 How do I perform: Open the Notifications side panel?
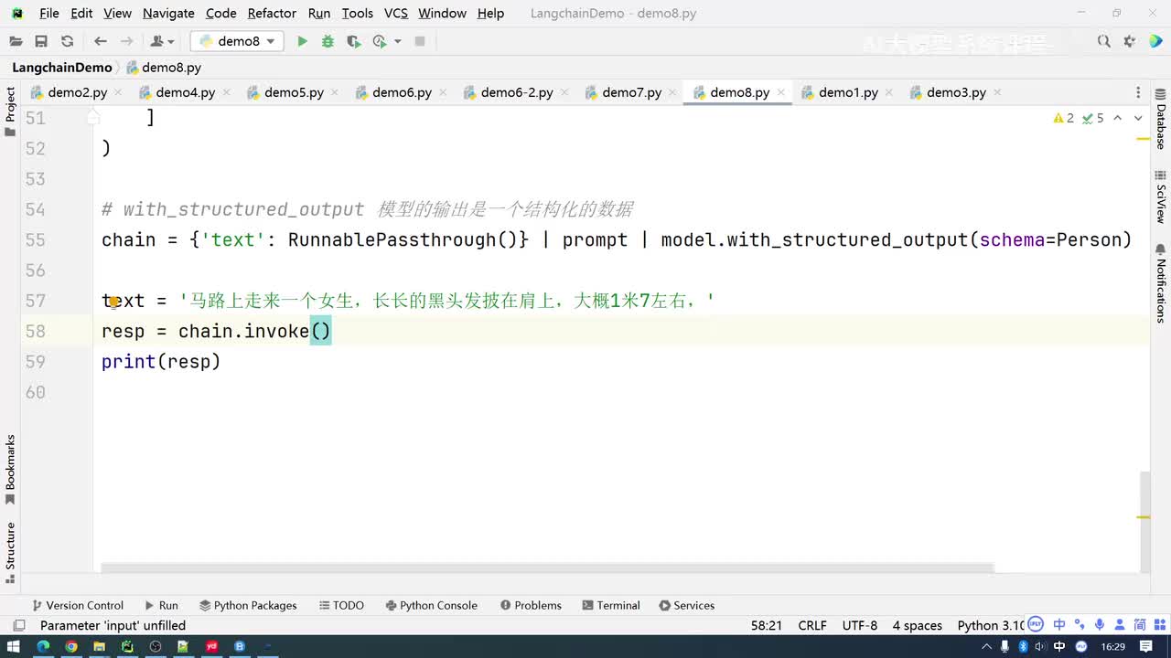click(x=1160, y=282)
